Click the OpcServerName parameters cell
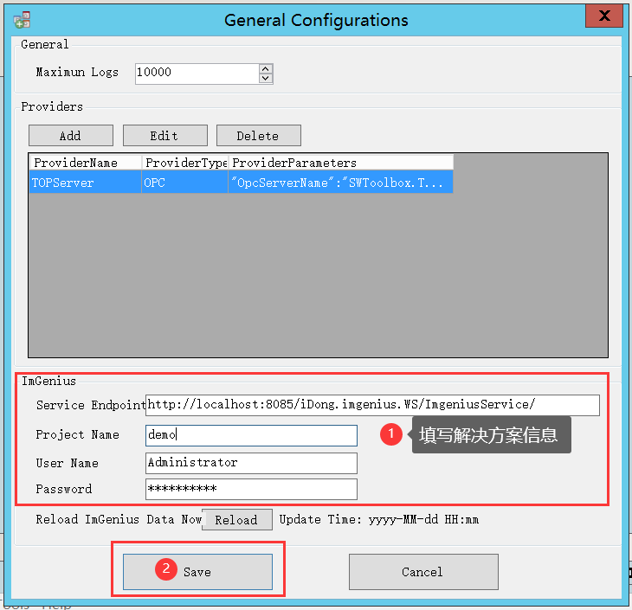This screenshot has height=610, width=632. click(x=339, y=183)
